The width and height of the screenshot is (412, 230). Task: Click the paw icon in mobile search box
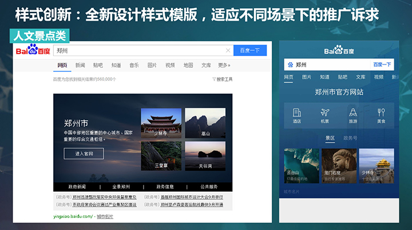(x=291, y=64)
